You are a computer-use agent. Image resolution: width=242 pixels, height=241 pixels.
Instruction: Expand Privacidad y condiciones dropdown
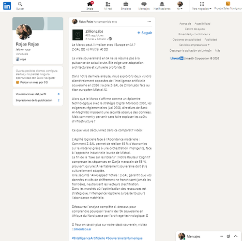coord(194,34)
